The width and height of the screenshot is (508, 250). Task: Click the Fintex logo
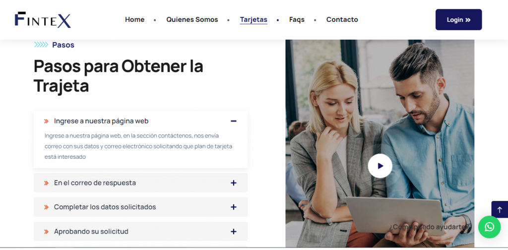pos(43,19)
